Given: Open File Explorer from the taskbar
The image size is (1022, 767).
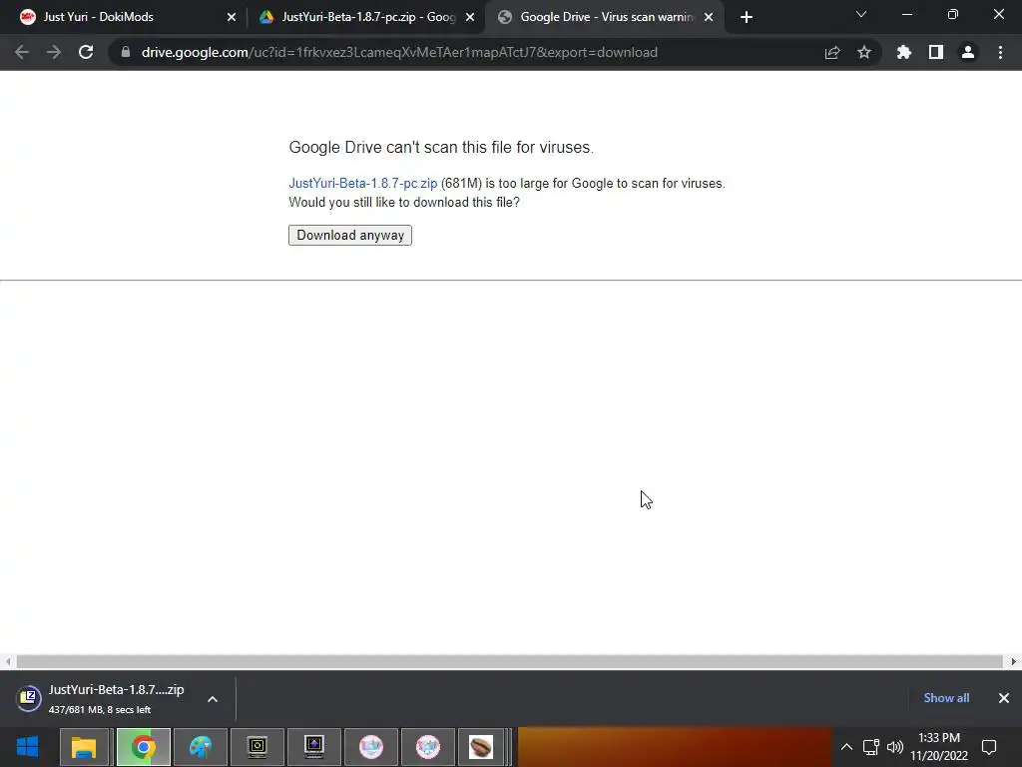Looking at the screenshot, I should click(x=84, y=747).
